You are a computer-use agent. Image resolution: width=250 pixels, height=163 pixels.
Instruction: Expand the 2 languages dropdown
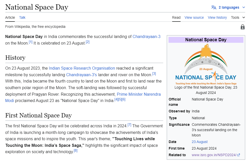228,8
